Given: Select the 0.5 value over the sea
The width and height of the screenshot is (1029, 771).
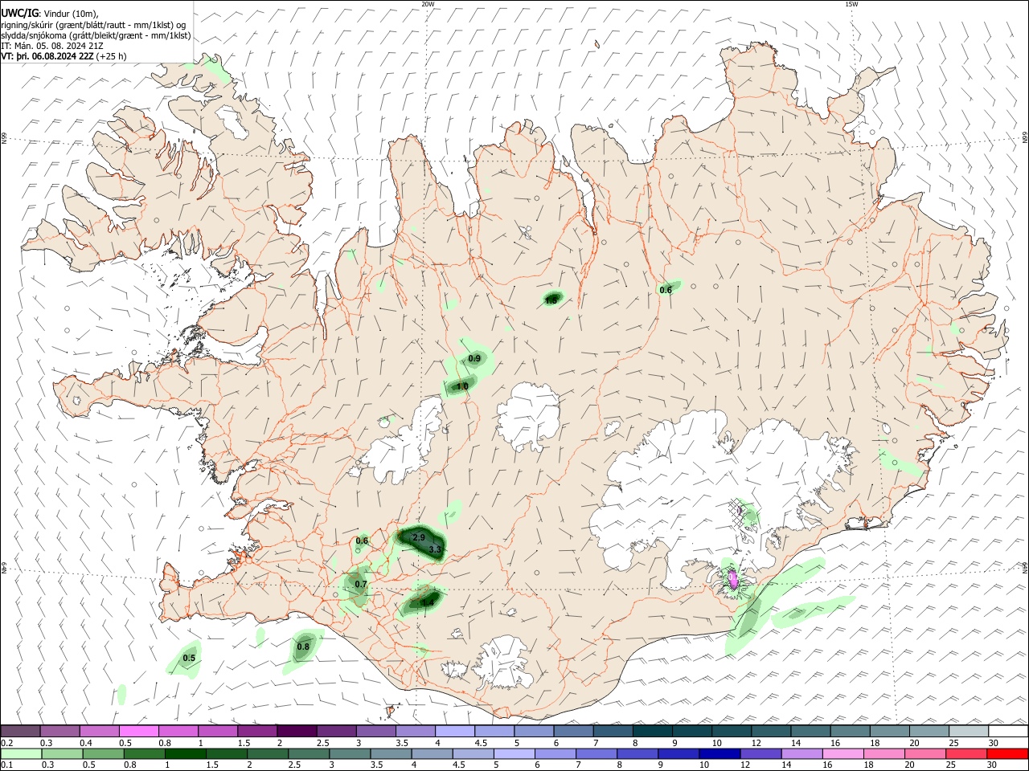Looking at the screenshot, I should [189, 659].
